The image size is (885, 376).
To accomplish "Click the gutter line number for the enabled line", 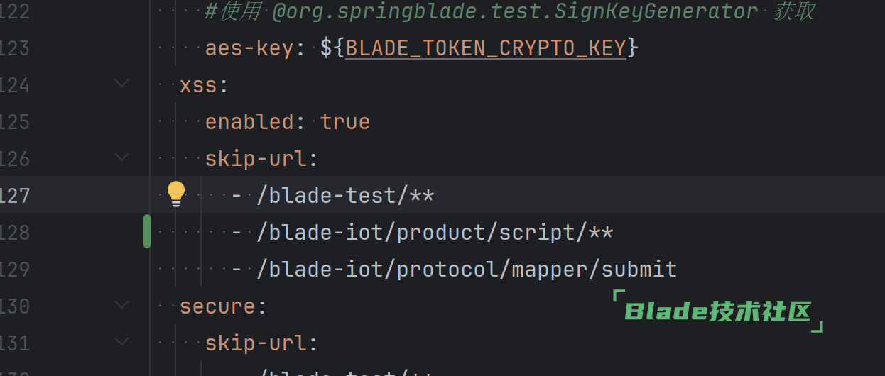I will 14,121.
